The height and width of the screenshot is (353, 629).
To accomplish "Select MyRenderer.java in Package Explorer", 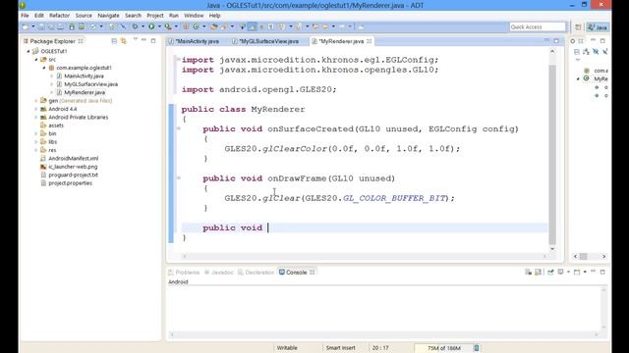I will point(85,92).
